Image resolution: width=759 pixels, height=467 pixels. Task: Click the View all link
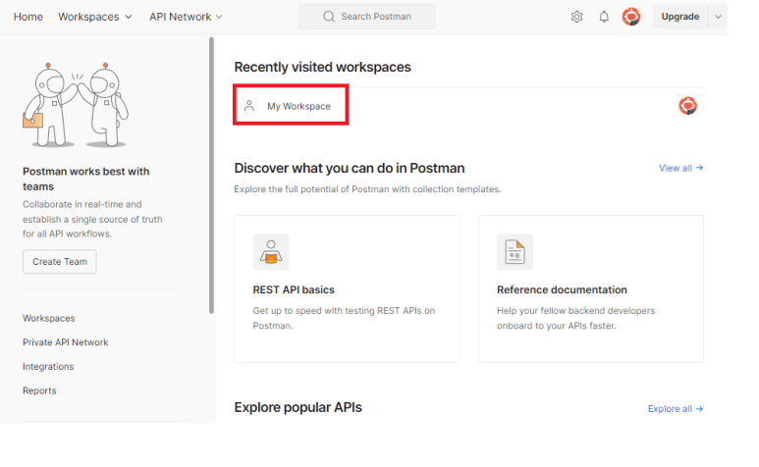pos(680,168)
